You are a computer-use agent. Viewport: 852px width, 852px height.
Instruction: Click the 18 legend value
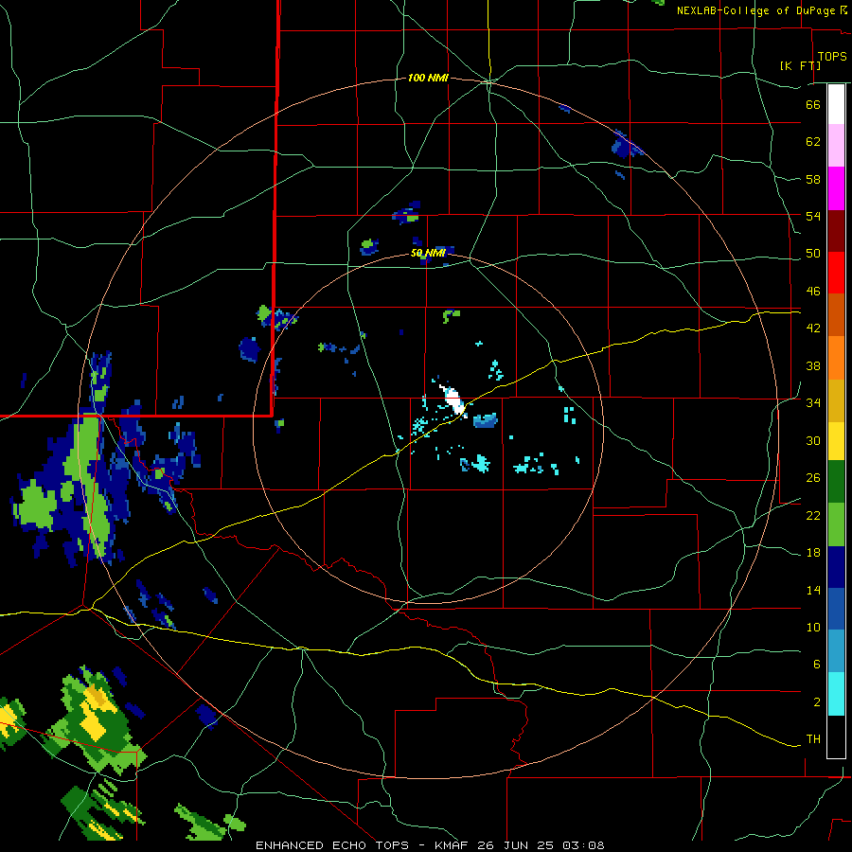click(813, 553)
